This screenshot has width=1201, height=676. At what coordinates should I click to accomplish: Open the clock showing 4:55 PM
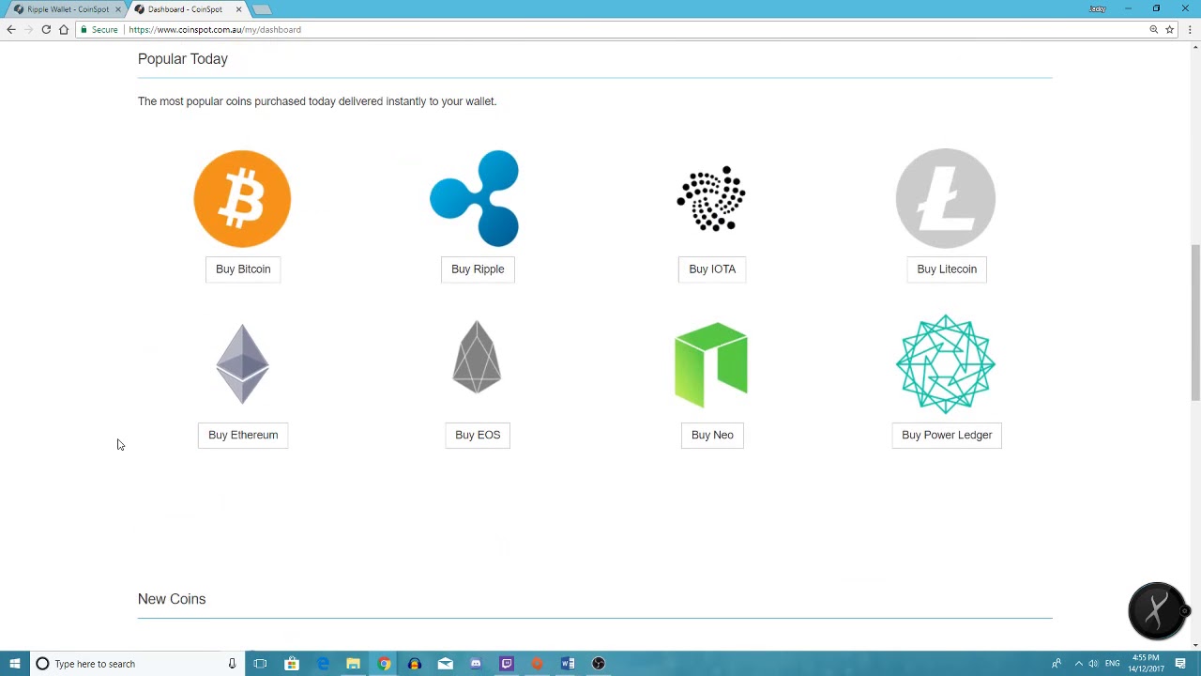(1147, 664)
